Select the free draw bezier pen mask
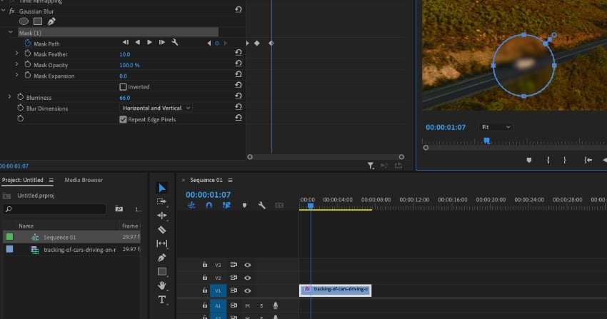The image size is (607, 319). point(51,21)
